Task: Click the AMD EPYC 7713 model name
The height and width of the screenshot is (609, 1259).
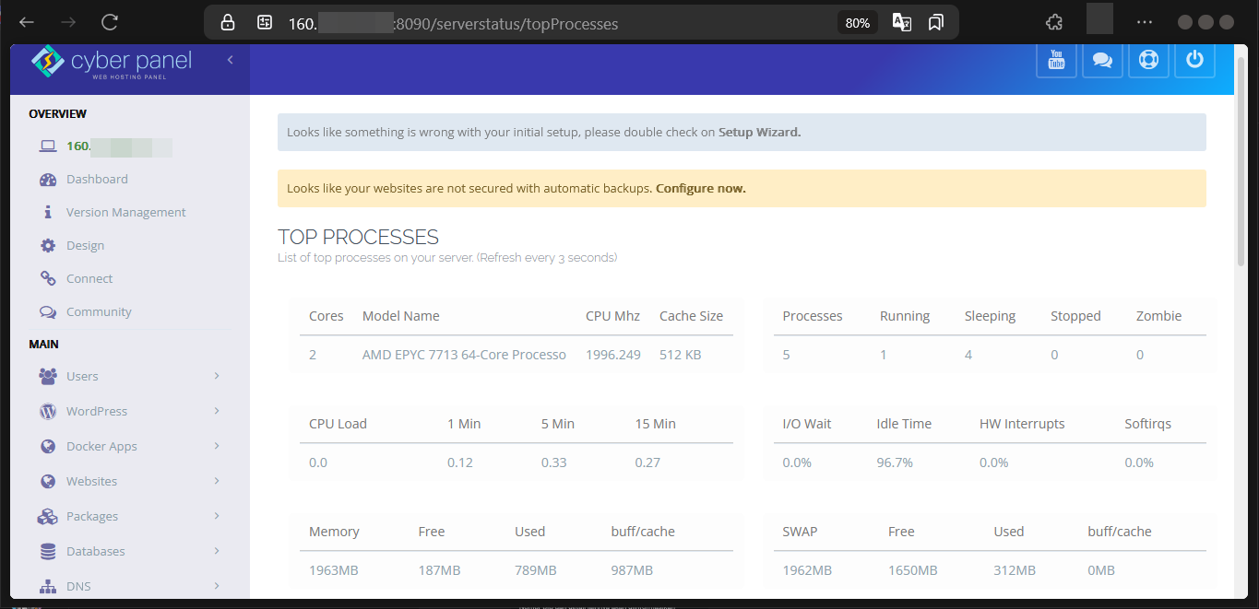Action: 464,356
